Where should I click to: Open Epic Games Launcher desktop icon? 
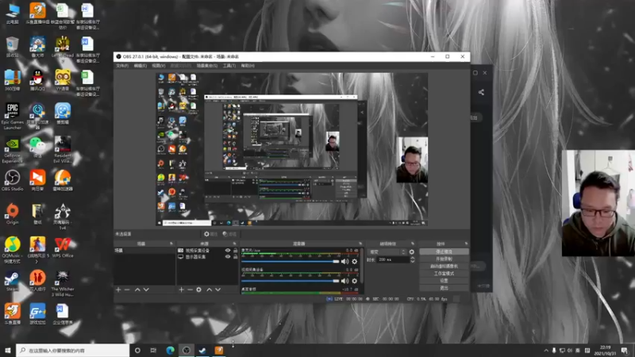pos(12,116)
